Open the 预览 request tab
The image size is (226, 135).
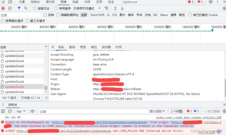point(83,47)
